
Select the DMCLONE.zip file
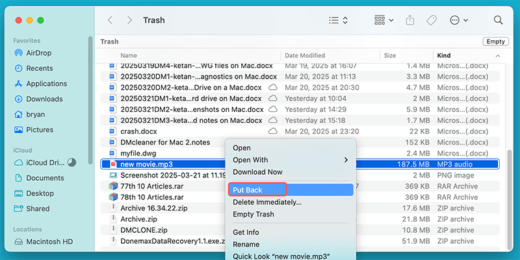pos(144,230)
